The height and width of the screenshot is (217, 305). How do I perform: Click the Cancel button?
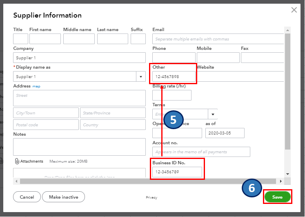(27, 197)
